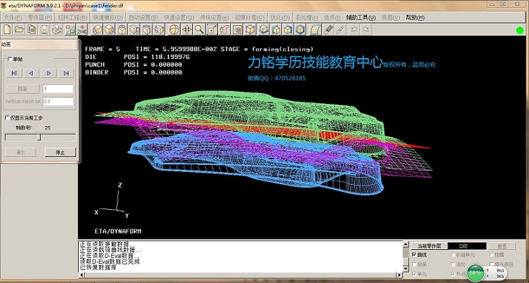Open the 辅助工具(U) menu

pos(361,17)
